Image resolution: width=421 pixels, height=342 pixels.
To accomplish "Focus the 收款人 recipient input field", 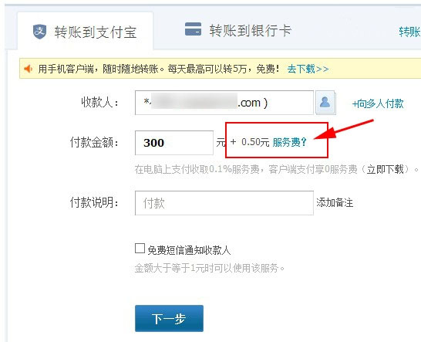I will [224, 103].
